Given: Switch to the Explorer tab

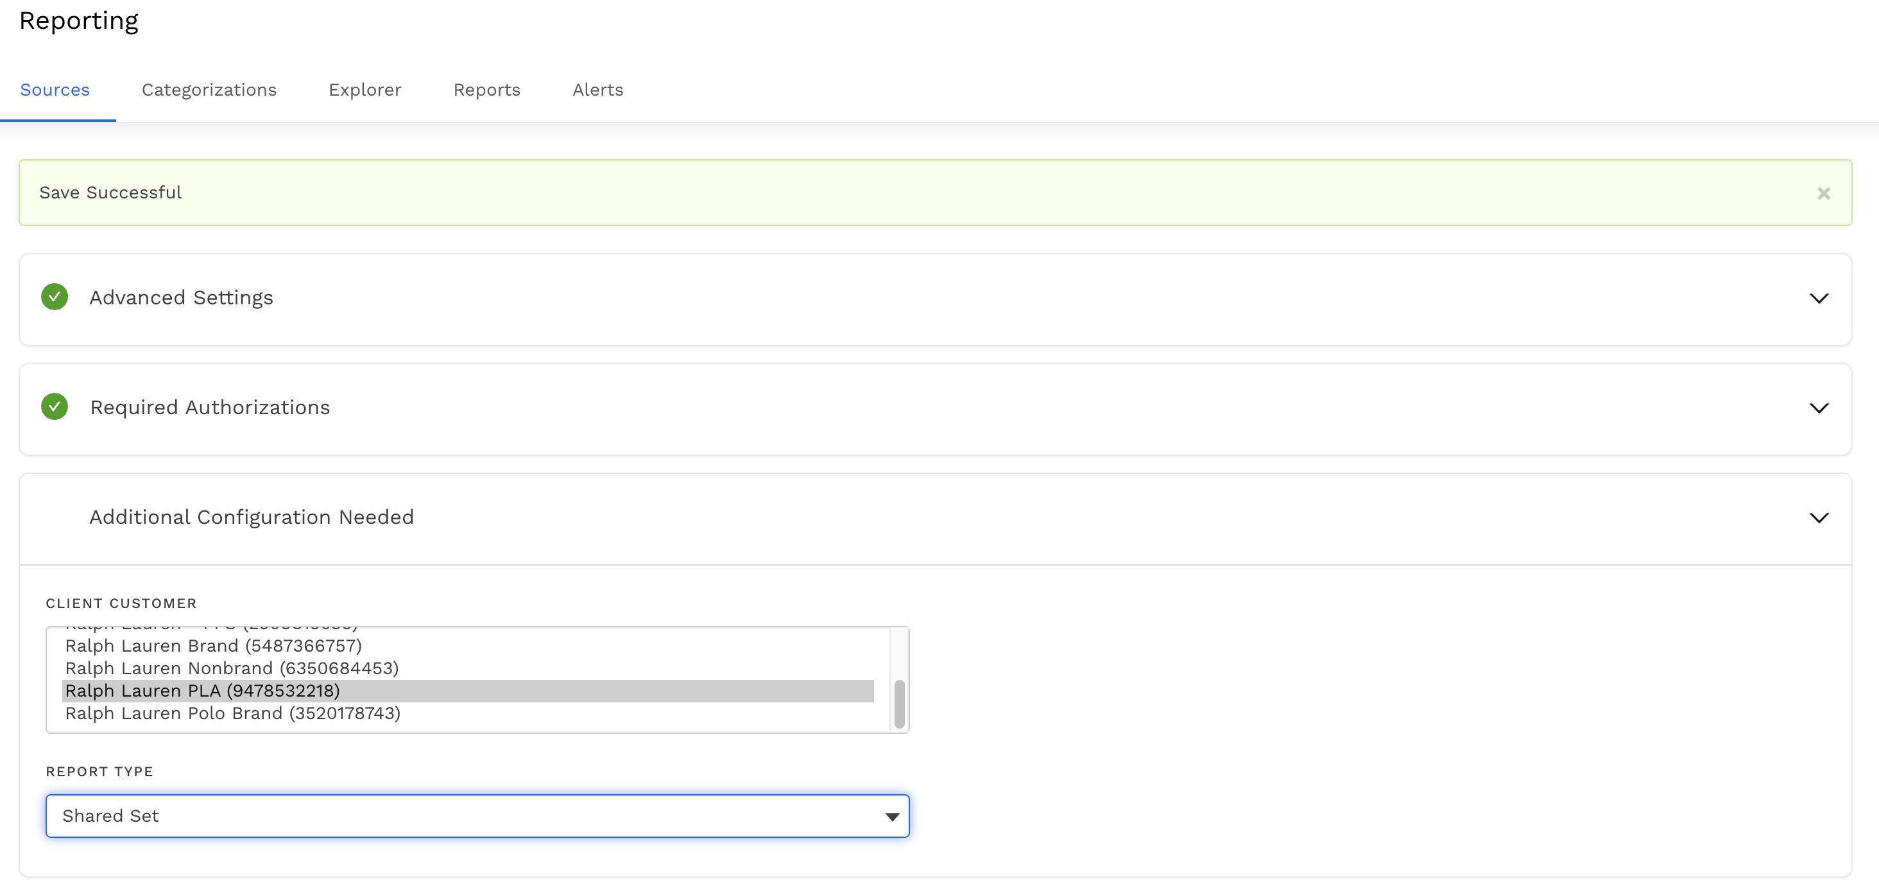Looking at the screenshot, I should coord(365,90).
